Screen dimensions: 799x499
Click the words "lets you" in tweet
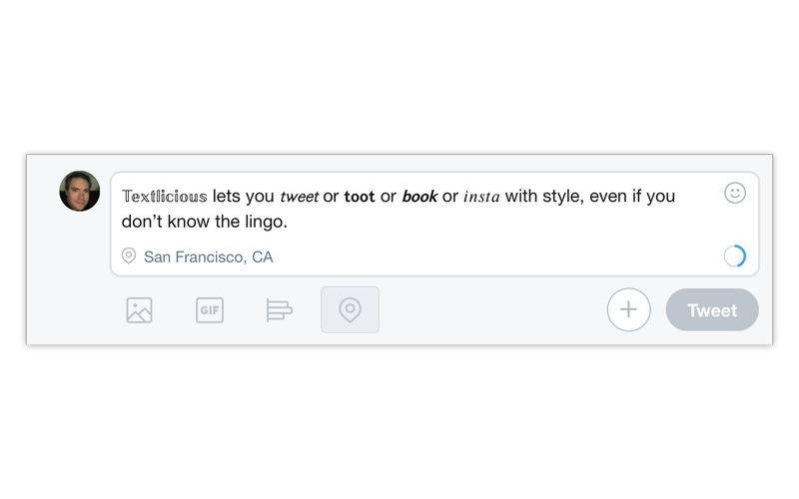[243, 197]
